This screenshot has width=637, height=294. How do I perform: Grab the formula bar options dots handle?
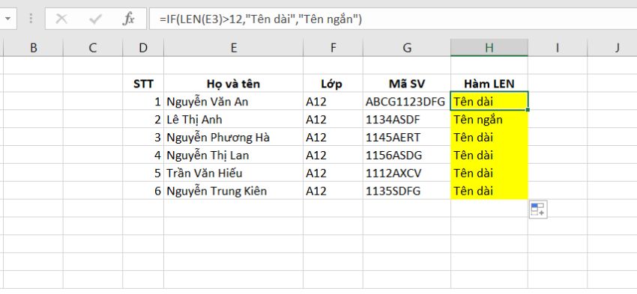point(31,19)
